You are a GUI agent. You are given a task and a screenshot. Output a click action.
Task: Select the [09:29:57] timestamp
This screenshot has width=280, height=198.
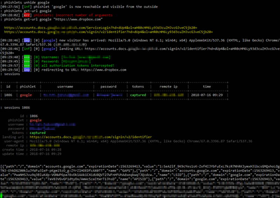coord(10,66)
